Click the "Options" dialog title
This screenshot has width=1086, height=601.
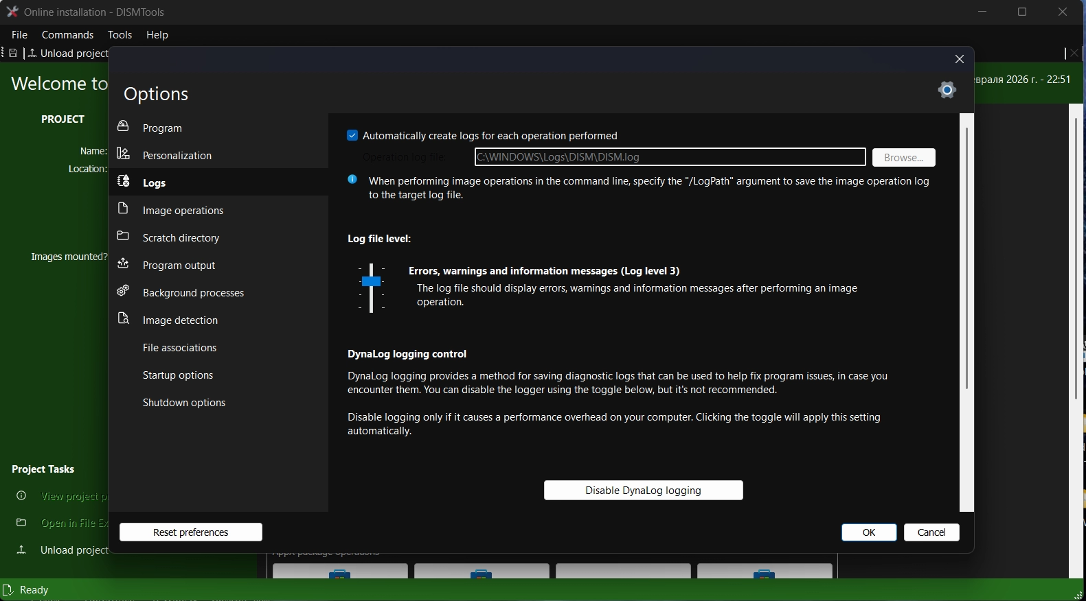tap(156, 93)
